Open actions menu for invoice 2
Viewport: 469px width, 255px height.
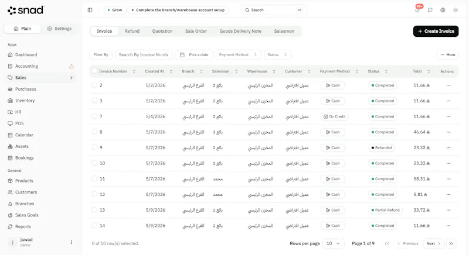tap(448, 85)
